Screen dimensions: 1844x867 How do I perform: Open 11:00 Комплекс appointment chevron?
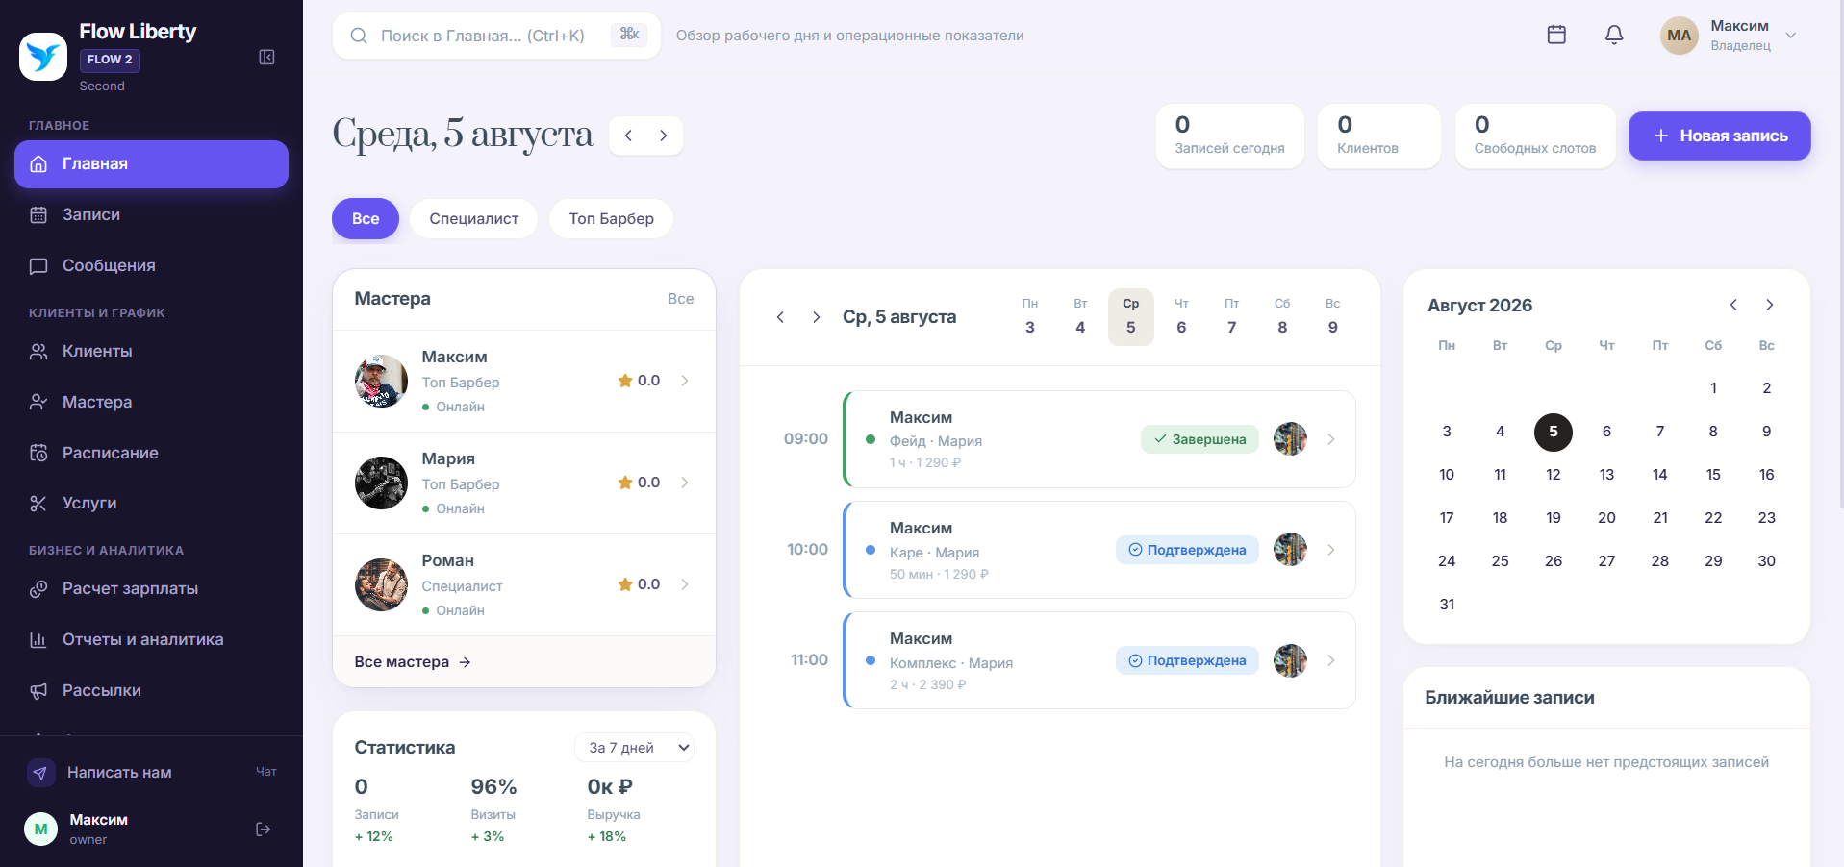1331,660
